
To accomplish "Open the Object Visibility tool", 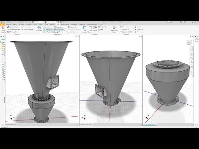I will [3, 29].
